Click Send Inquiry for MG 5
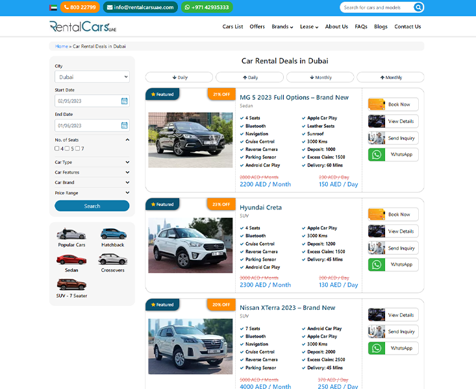The height and width of the screenshot is (389, 476). (393, 138)
